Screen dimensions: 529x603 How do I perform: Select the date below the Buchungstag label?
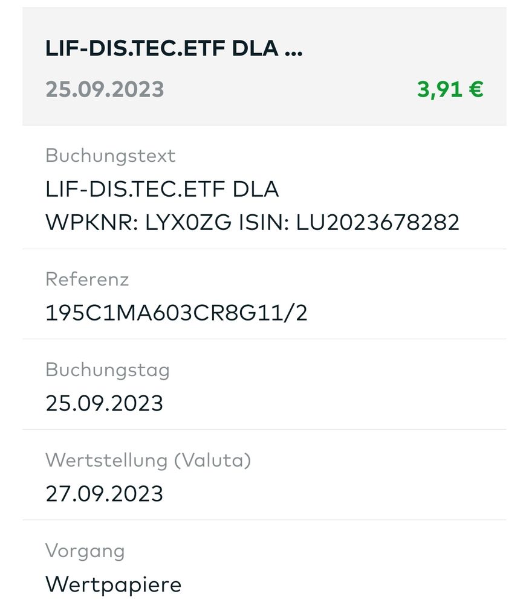coord(105,403)
